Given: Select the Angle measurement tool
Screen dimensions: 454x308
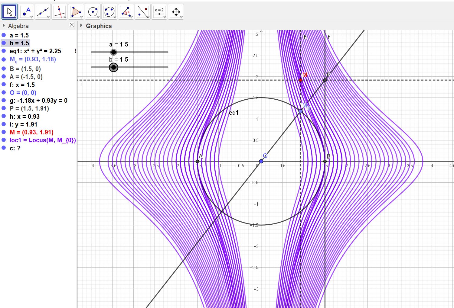Looking at the screenshot, I should coord(126,12).
